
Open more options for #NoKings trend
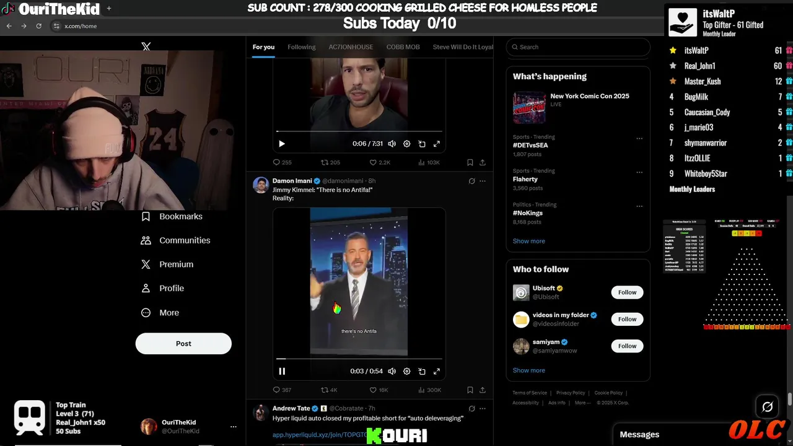pos(639,206)
